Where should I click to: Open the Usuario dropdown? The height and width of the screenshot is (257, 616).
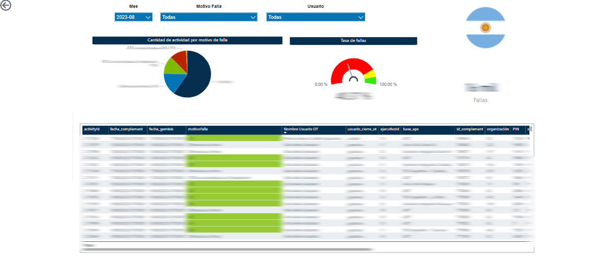(x=315, y=17)
